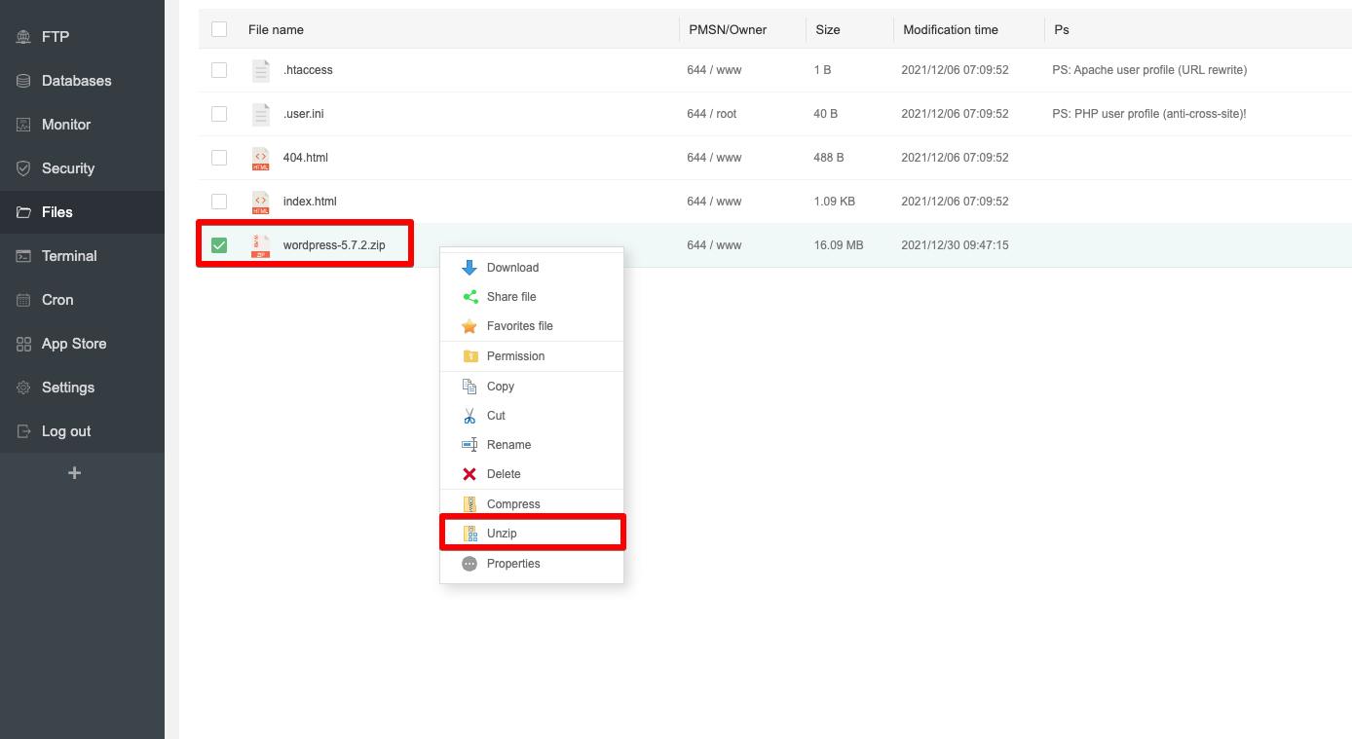Select Favorites file in context menu
Screen dimensions: 1352x739
click(532, 326)
